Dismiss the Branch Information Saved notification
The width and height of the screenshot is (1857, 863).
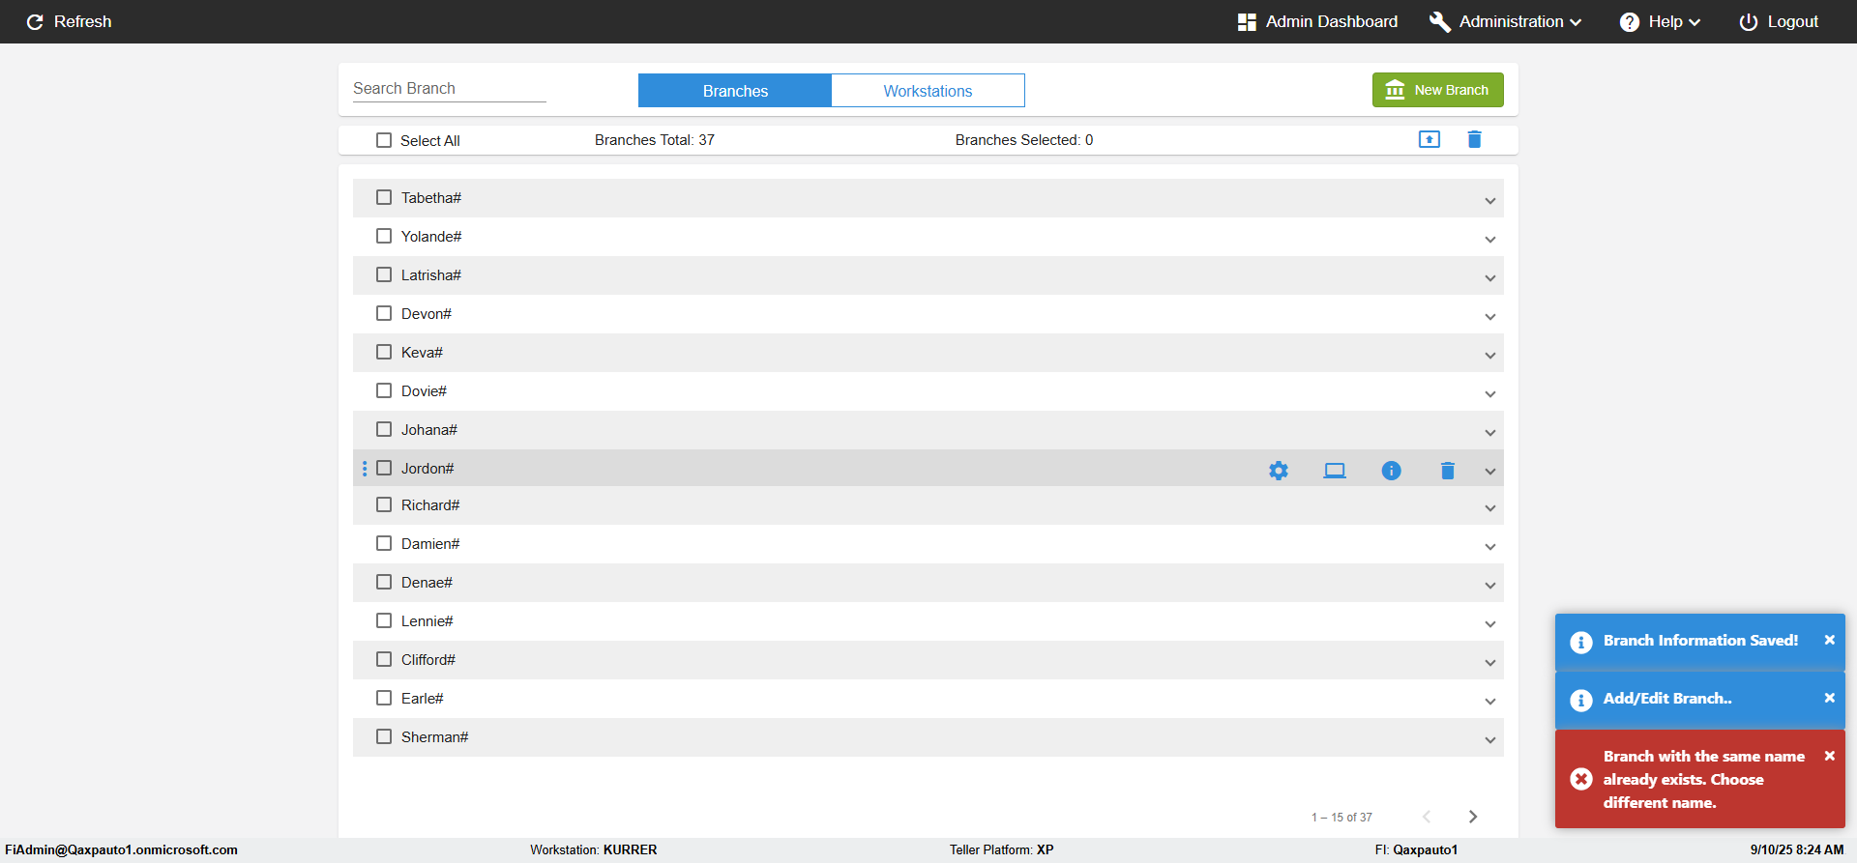tap(1830, 640)
